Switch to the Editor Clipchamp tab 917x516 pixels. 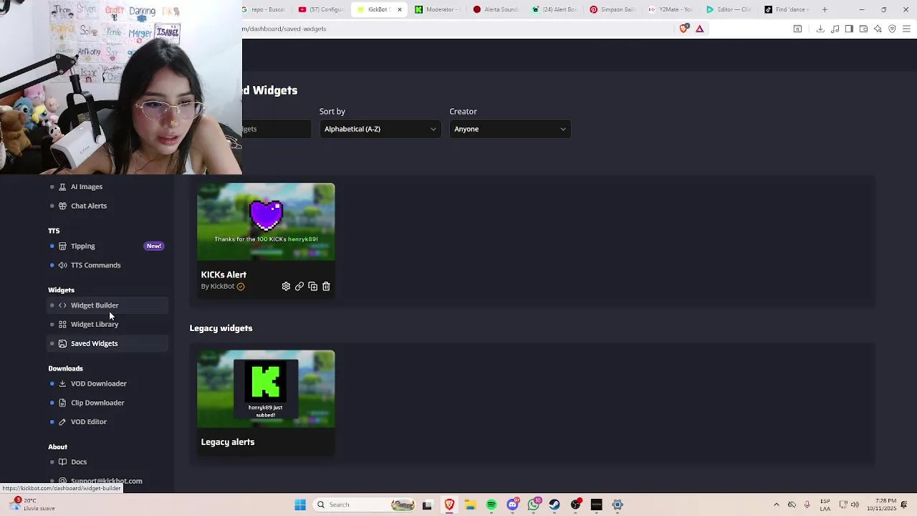[x=729, y=9]
